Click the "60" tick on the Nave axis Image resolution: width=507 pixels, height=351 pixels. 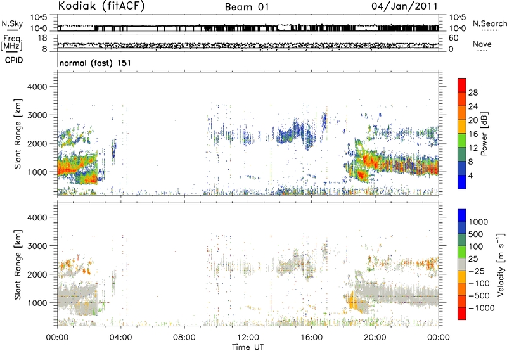click(454, 38)
